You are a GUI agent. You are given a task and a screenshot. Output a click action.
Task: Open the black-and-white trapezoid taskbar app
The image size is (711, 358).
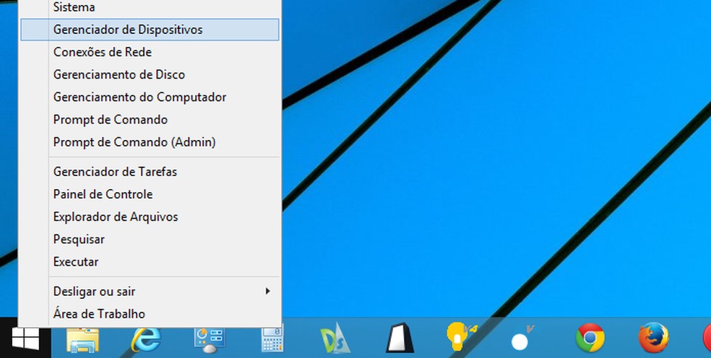click(x=400, y=338)
